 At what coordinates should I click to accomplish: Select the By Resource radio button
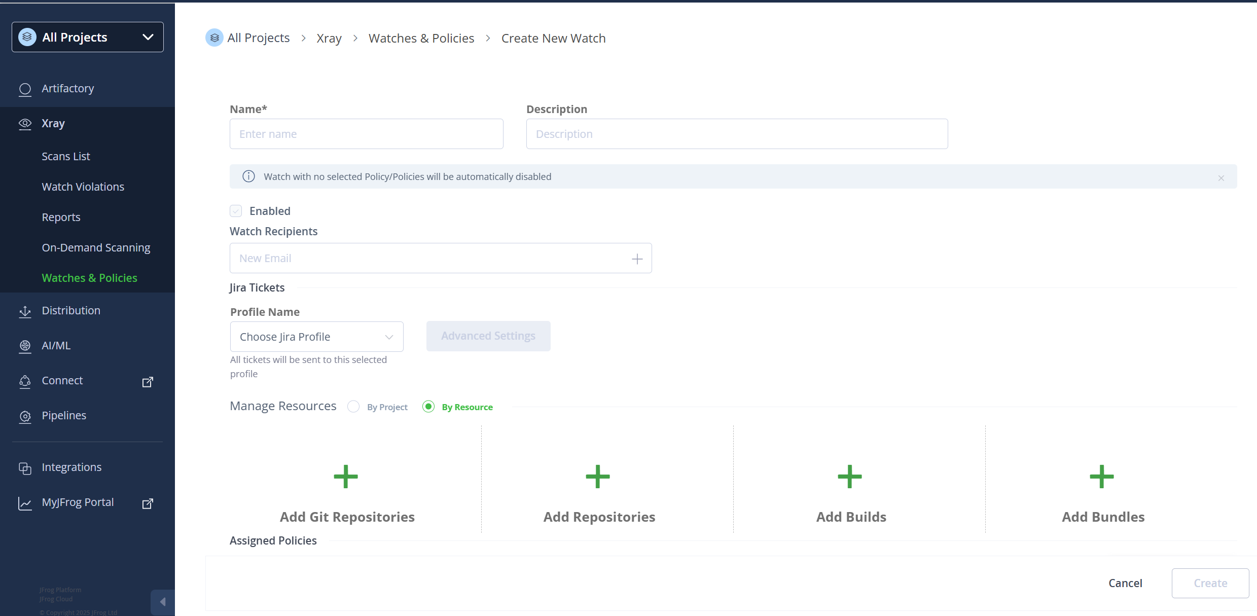coord(428,407)
